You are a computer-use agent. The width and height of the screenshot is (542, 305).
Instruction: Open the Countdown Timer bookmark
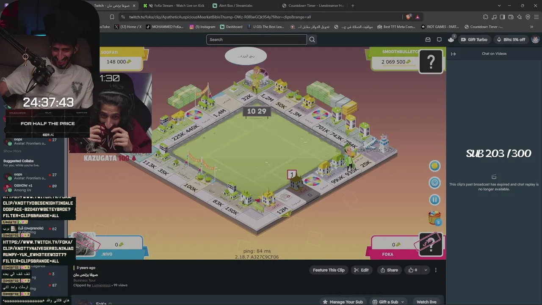[484, 27]
